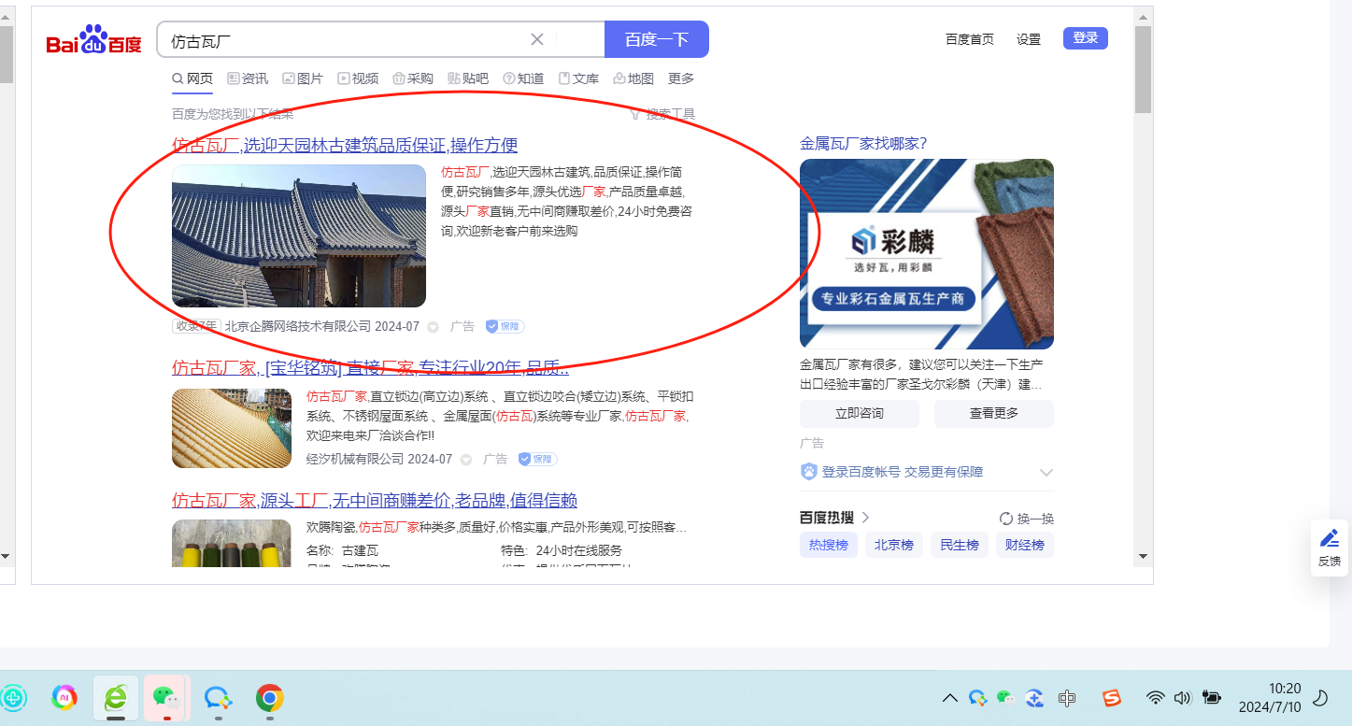Open the 宝华铭筑 直接厂家 result link

pos(371,368)
